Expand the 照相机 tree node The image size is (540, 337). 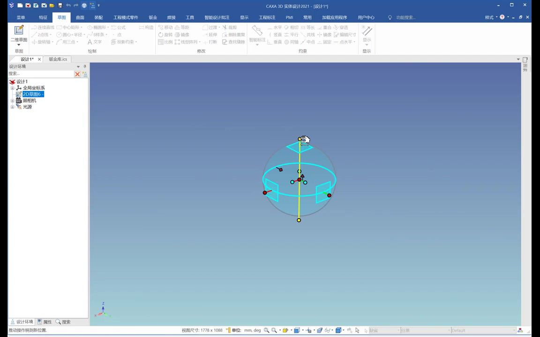tap(12, 101)
